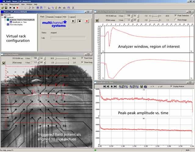
Task: Start measurement via main toolbar play icon
Action: tap(11, 8)
